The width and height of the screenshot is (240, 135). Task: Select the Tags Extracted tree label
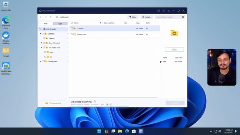coord(54,43)
